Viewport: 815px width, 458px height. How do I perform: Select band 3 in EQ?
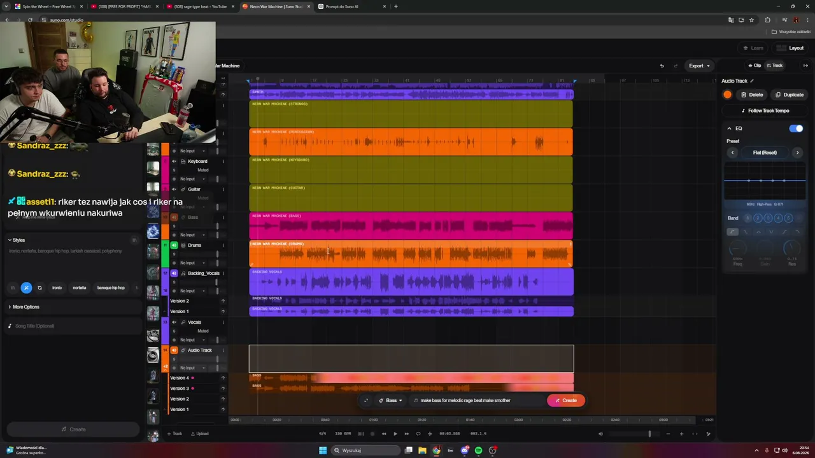[x=768, y=218]
